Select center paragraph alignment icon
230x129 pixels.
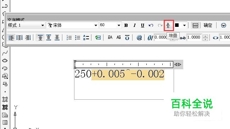19,37
